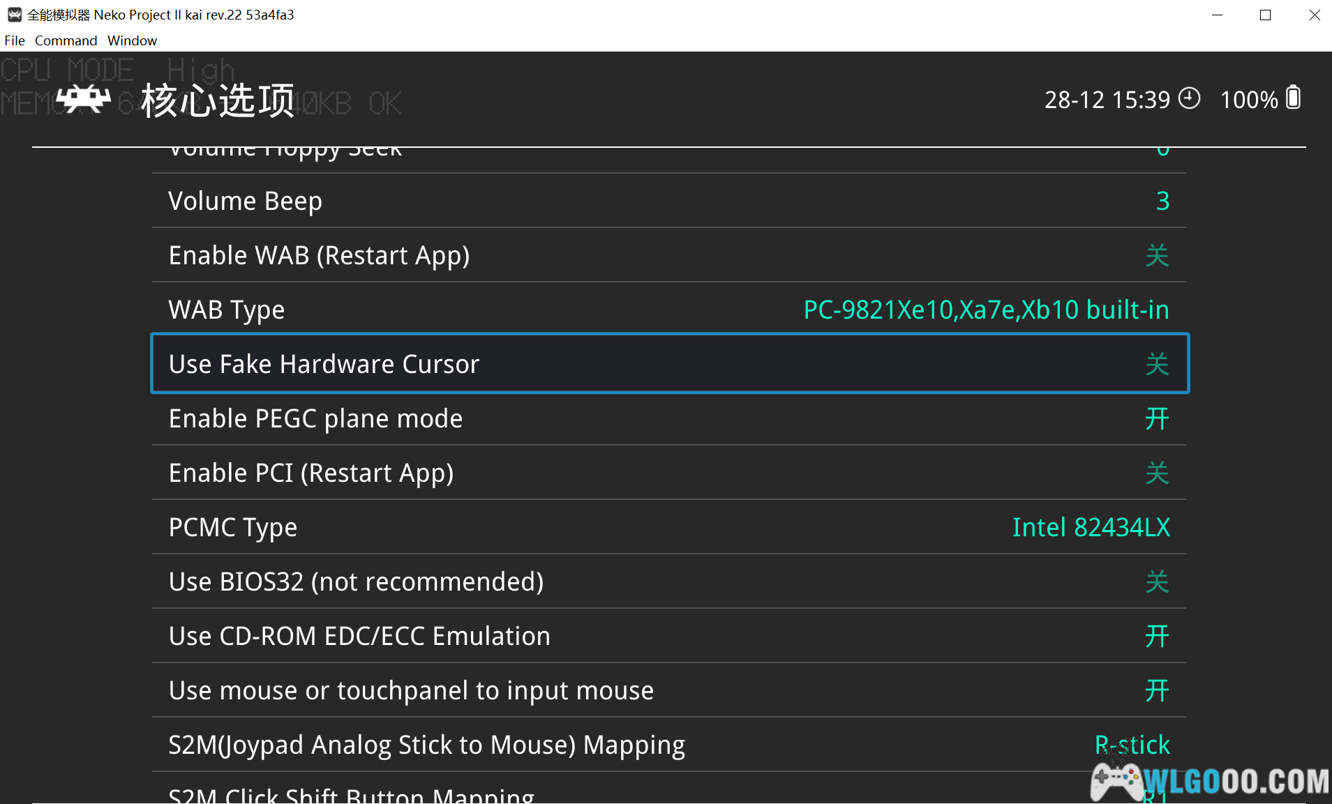This screenshot has width=1332, height=804.
Task: Disable Use CD-ROM EDC/ECC Emulation
Action: coord(668,636)
